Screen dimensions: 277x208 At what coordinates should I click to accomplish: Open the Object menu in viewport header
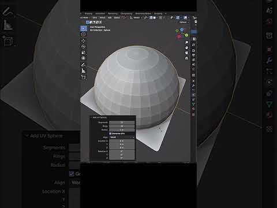click(x=117, y=17)
